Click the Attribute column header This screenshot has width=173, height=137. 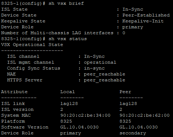click(14, 92)
